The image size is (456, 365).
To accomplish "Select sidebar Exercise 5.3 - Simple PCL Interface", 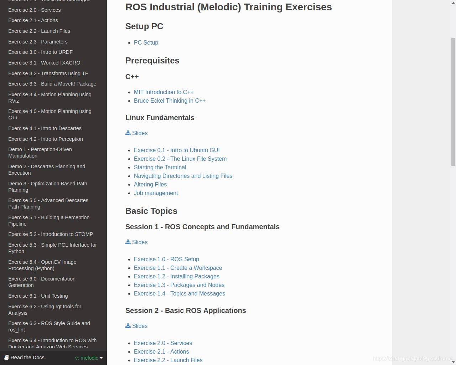I will (53, 248).
